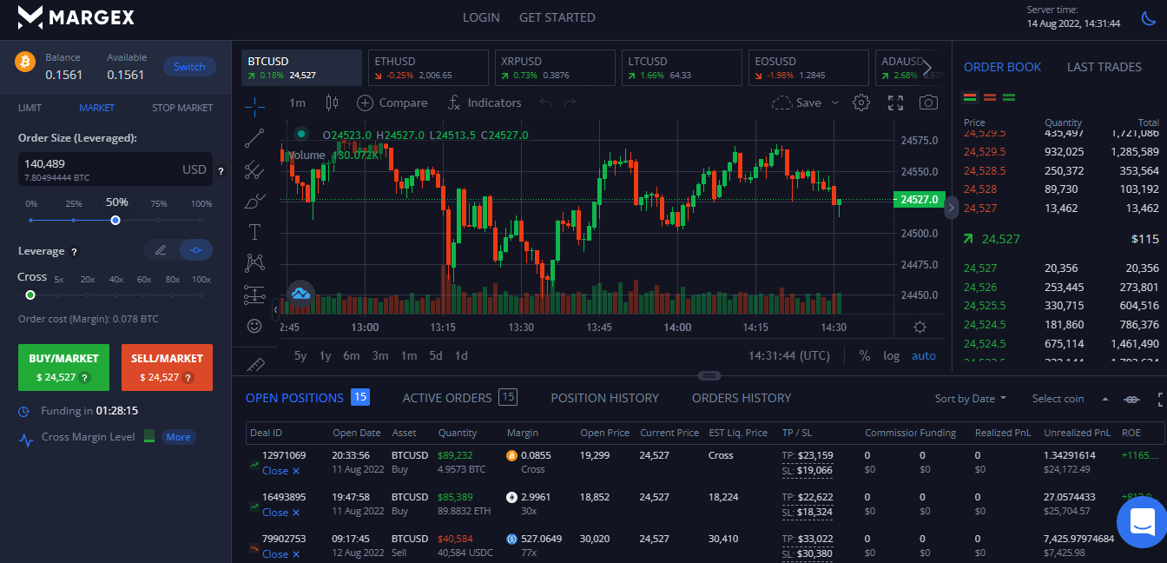1167x563 pixels.
Task: Open the live chat support bubble
Action: click(x=1142, y=522)
